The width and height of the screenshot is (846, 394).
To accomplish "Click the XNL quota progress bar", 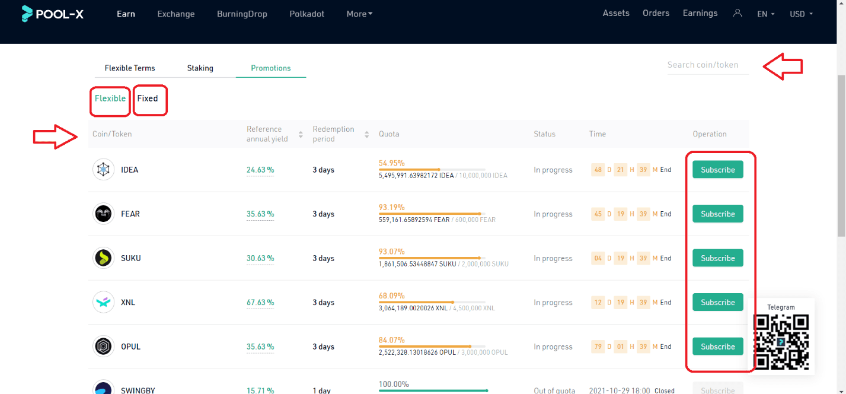I will [432, 302].
